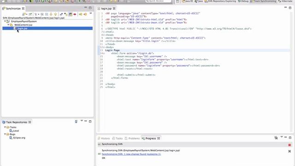Click the Open Perspective icon

177,1
